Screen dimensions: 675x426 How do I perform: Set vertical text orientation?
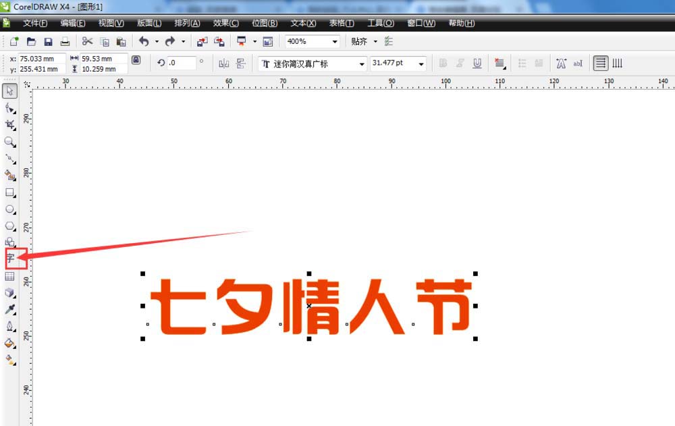pos(618,63)
